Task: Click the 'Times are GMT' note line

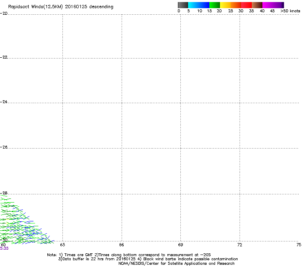Action: [129, 255]
